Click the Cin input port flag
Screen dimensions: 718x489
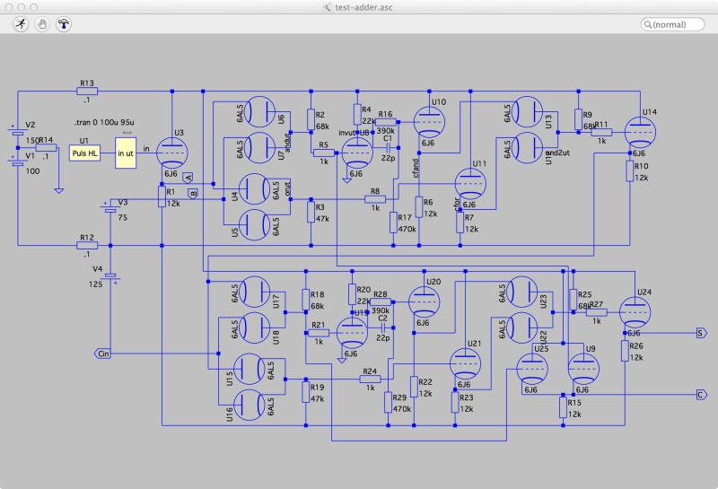tap(102, 354)
